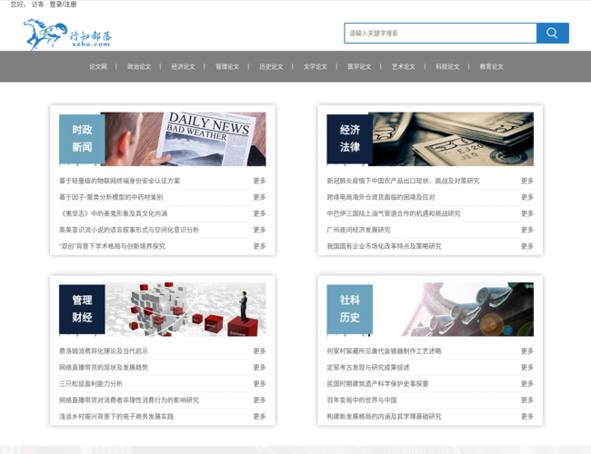Open the 管理财经 category tile
This screenshot has height=454, width=591.
click(82, 309)
